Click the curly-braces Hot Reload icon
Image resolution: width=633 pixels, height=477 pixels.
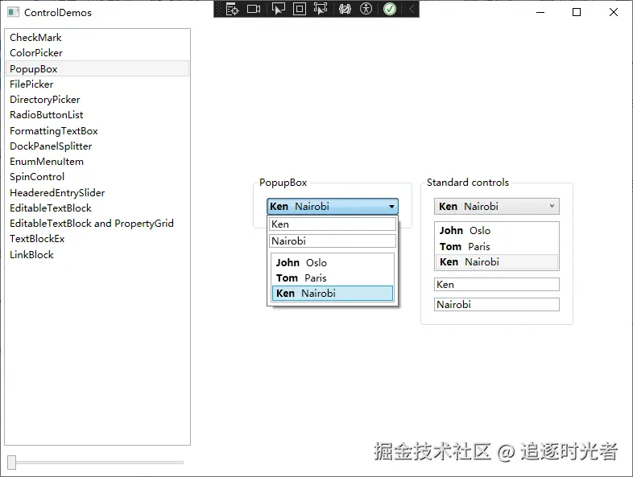click(345, 9)
